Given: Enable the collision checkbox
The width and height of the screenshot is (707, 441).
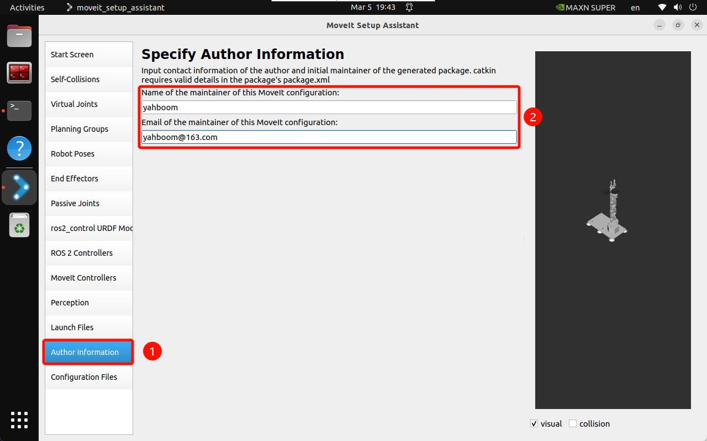Looking at the screenshot, I should (x=573, y=424).
